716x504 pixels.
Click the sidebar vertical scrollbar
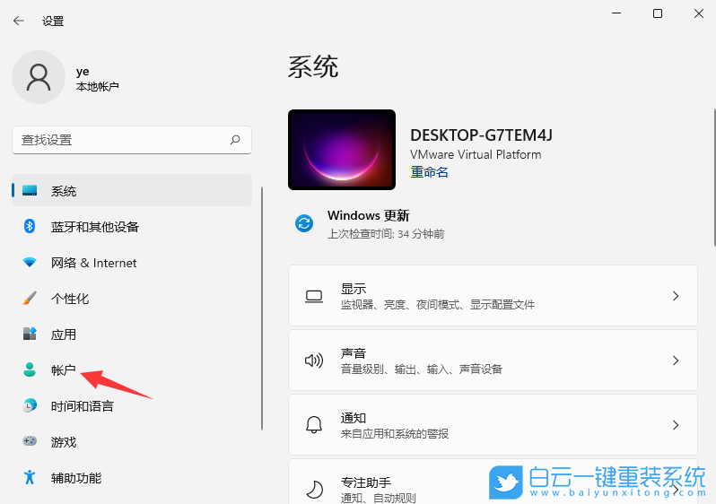pyautogui.click(x=262, y=308)
